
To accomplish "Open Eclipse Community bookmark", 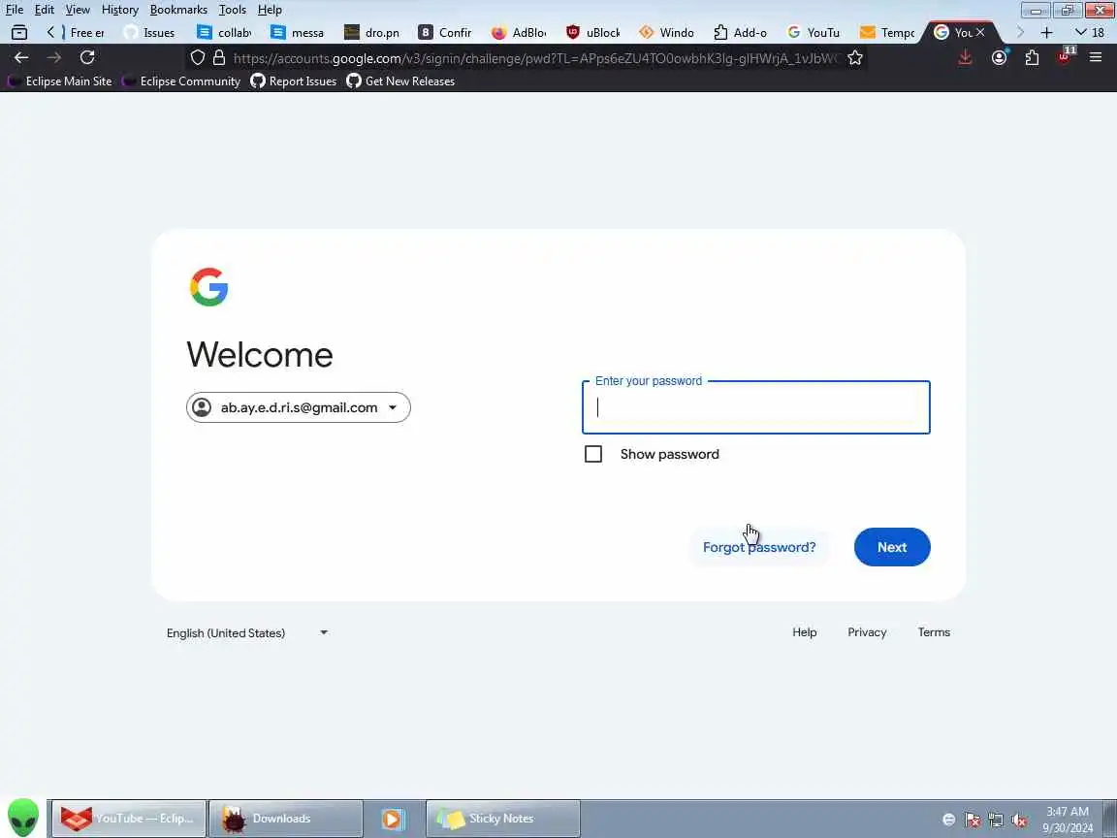I will pyautogui.click(x=181, y=81).
